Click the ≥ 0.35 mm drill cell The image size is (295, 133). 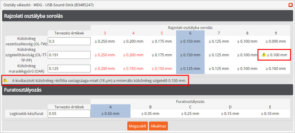[x=150, y=113]
